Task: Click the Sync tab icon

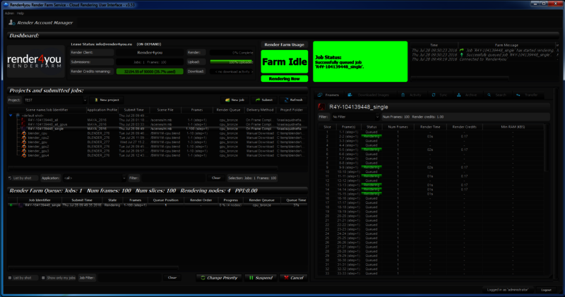Action: (x=432, y=95)
